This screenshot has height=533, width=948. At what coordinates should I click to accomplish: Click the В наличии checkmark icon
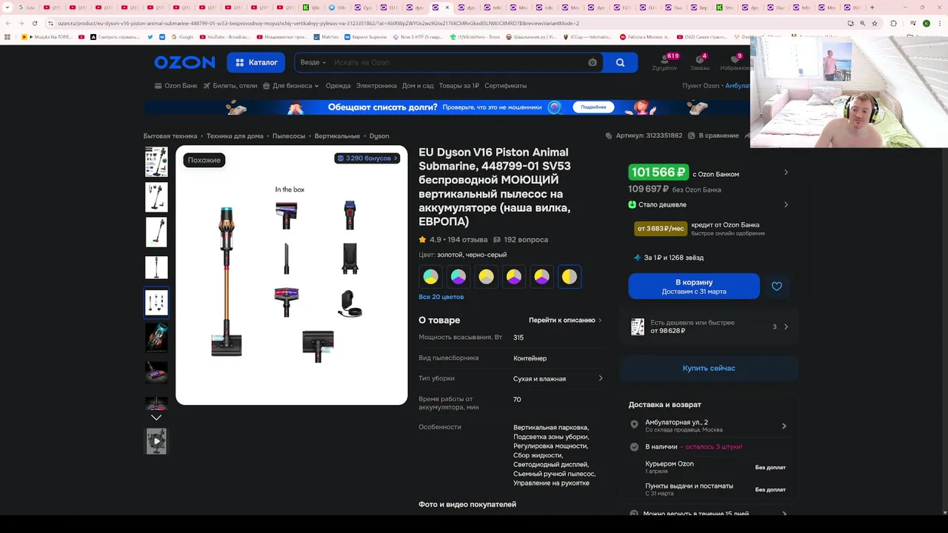634,447
